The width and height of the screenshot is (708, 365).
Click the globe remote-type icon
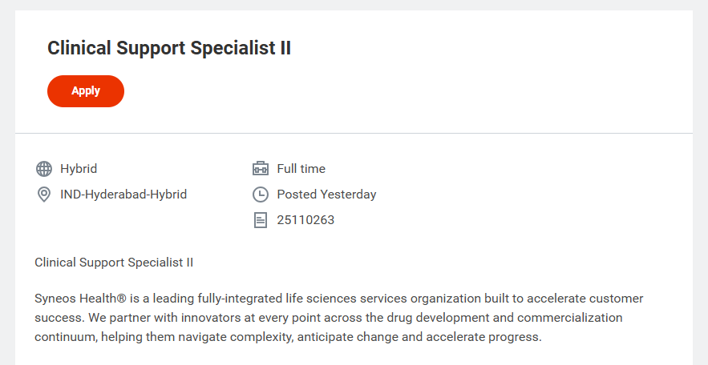(x=44, y=169)
